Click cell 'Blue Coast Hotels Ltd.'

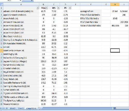(x=21, y=36)
